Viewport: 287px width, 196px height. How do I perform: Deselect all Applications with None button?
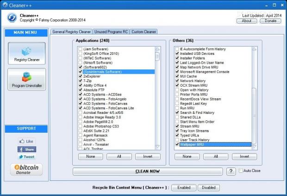point(91,157)
